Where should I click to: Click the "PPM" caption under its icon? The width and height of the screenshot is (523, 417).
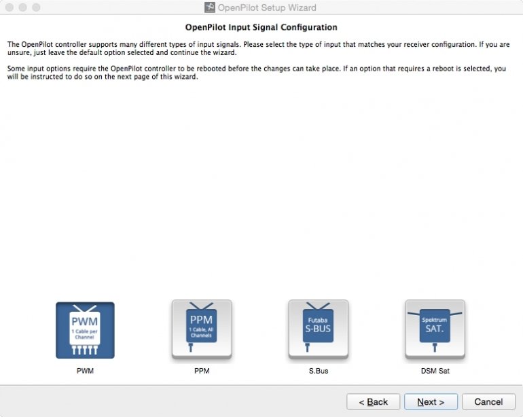201,371
